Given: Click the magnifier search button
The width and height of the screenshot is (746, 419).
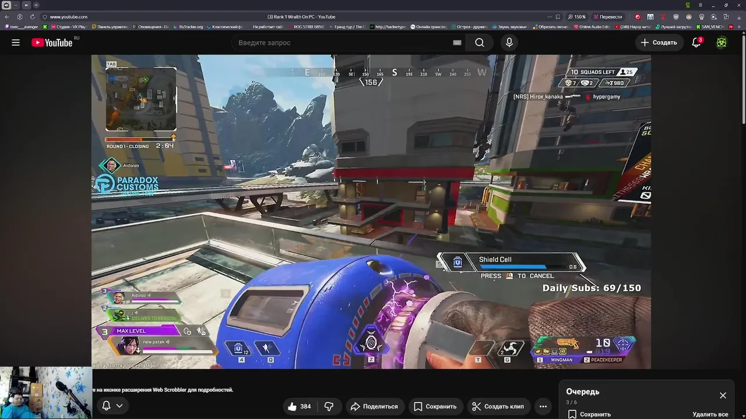Looking at the screenshot, I should (x=479, y=42).
